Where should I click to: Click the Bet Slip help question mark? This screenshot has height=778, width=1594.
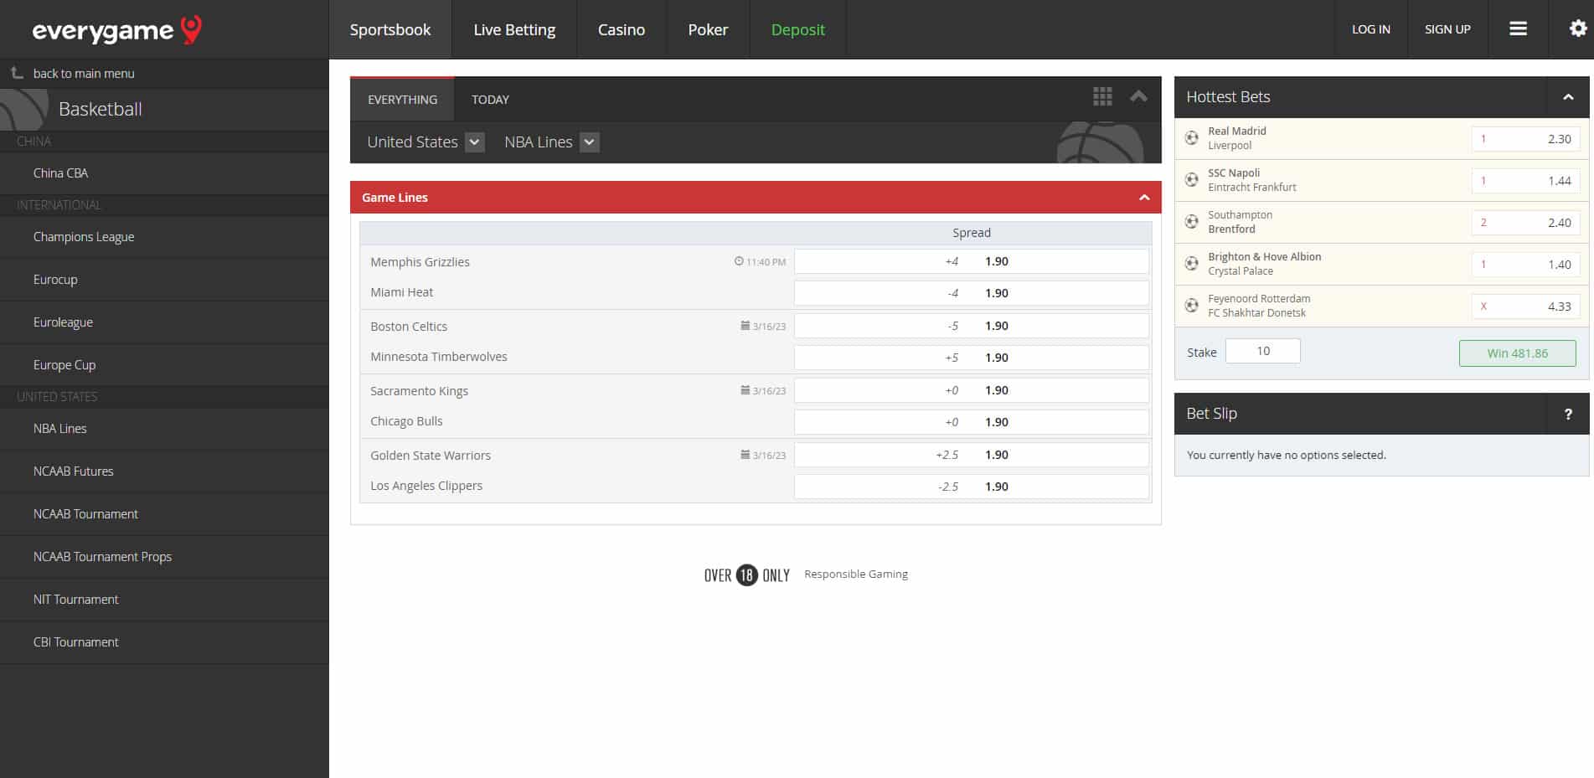1568,414
